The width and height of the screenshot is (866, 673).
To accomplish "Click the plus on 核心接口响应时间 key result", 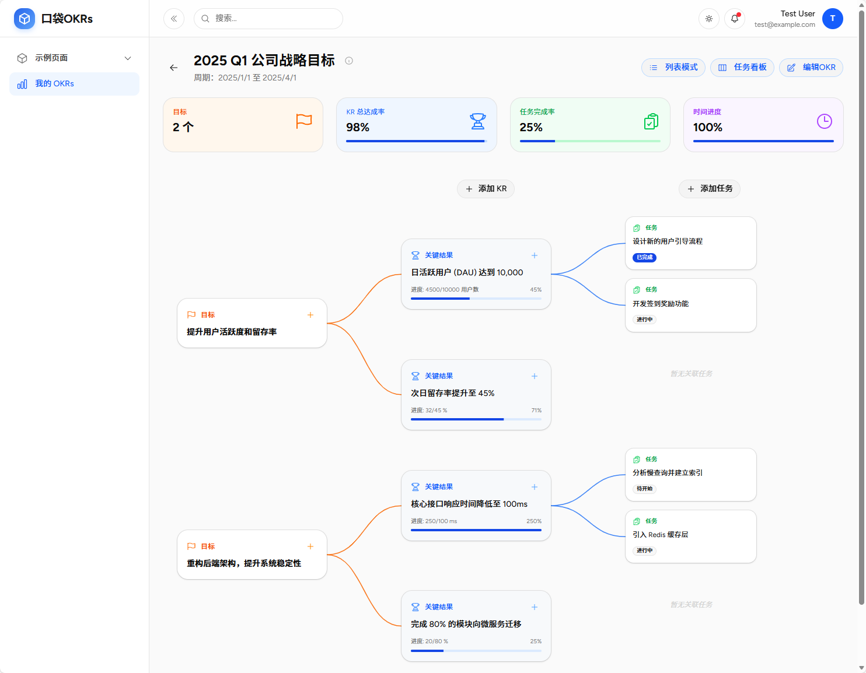I will click(x=534, y=487).
